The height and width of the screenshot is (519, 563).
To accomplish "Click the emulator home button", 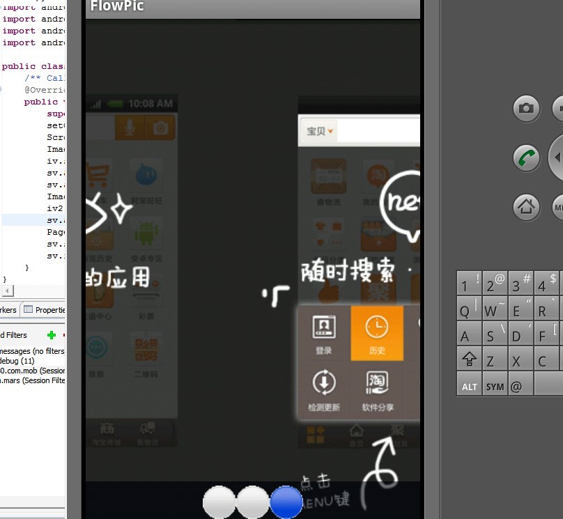I will pos(526,207).
